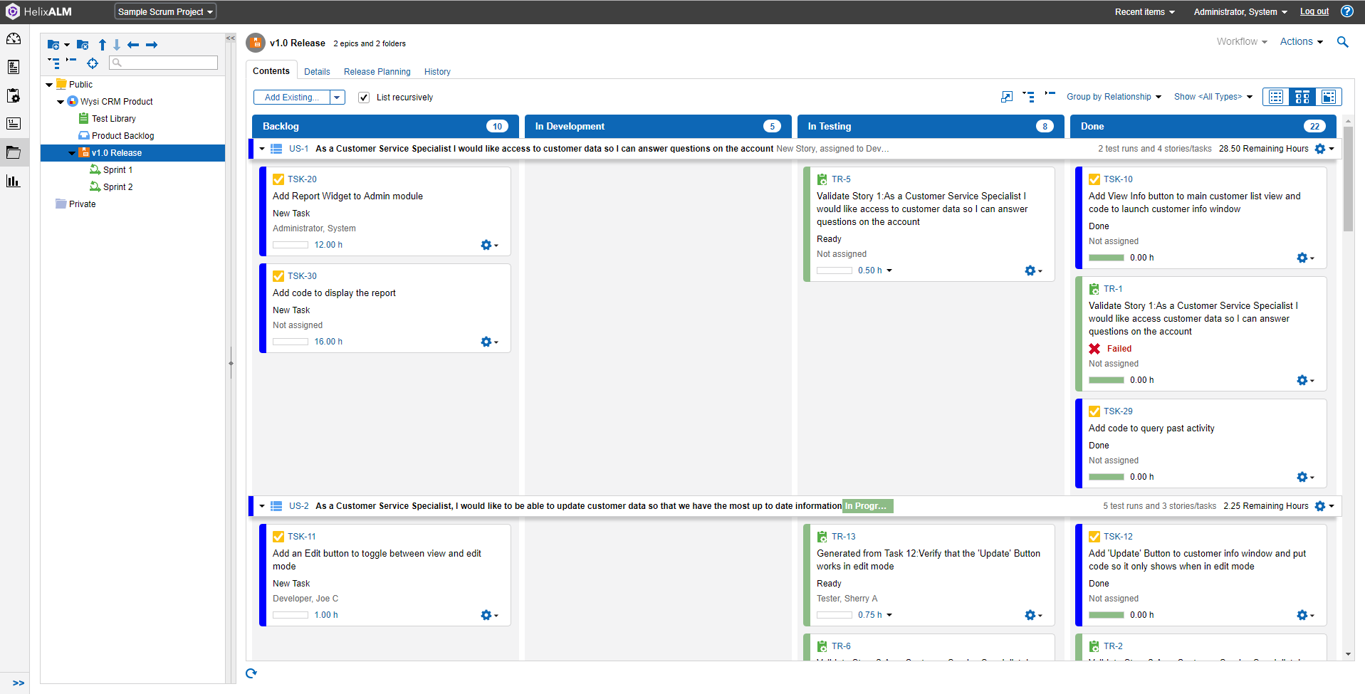The width and height of the screenshot is (1365, 694).
Task: Switch to the list view icon
Action: tap(1276, 97)
